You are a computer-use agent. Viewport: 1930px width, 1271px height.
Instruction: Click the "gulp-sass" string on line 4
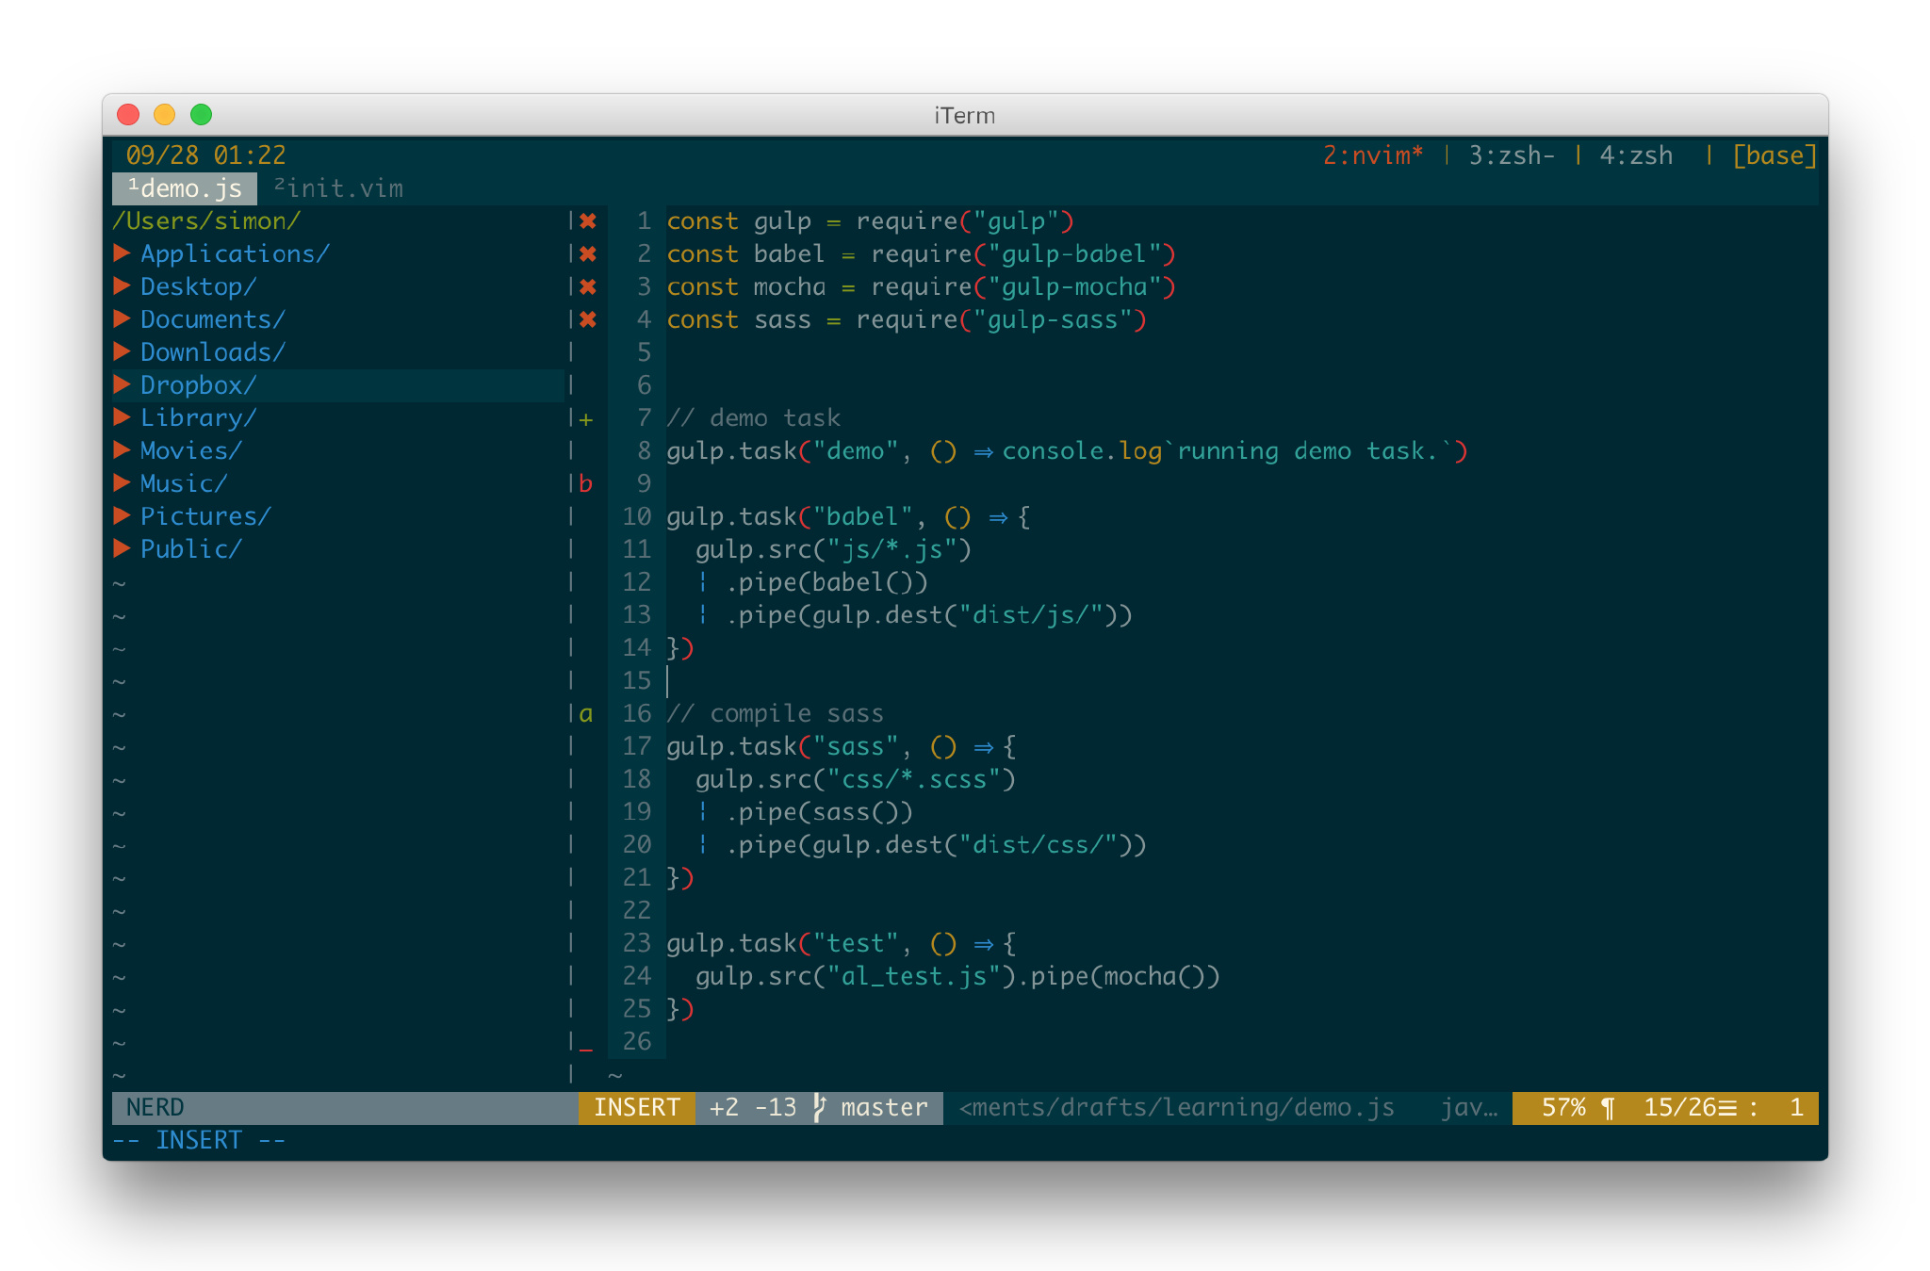(x=1053, y=319)
